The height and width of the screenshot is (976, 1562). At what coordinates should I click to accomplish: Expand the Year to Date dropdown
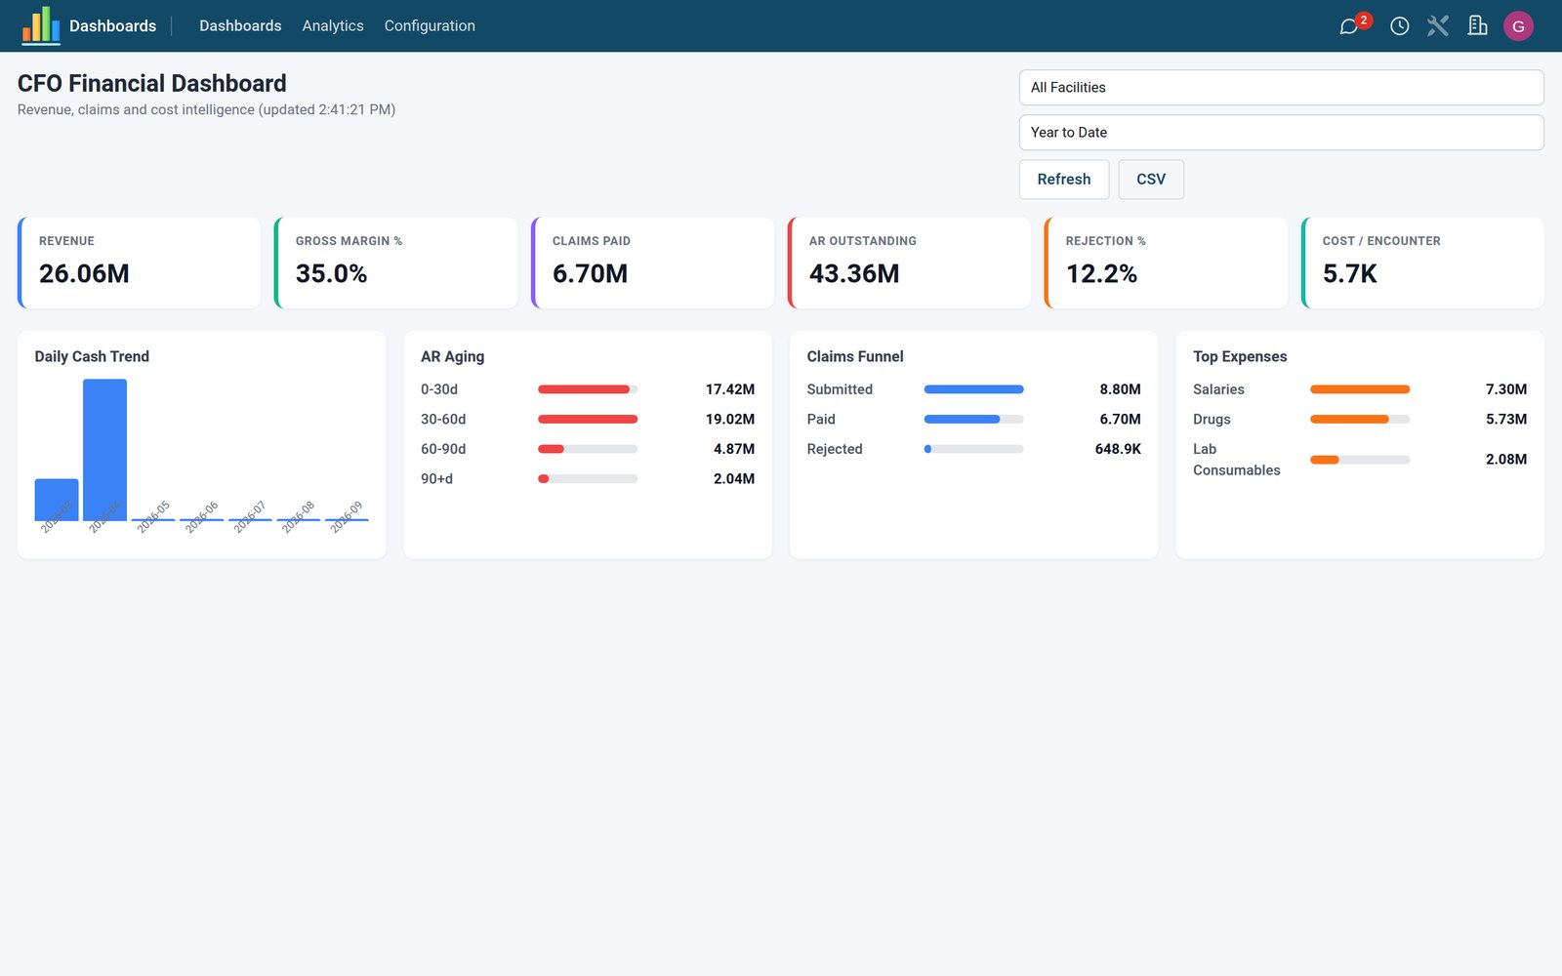(1281, 133)
